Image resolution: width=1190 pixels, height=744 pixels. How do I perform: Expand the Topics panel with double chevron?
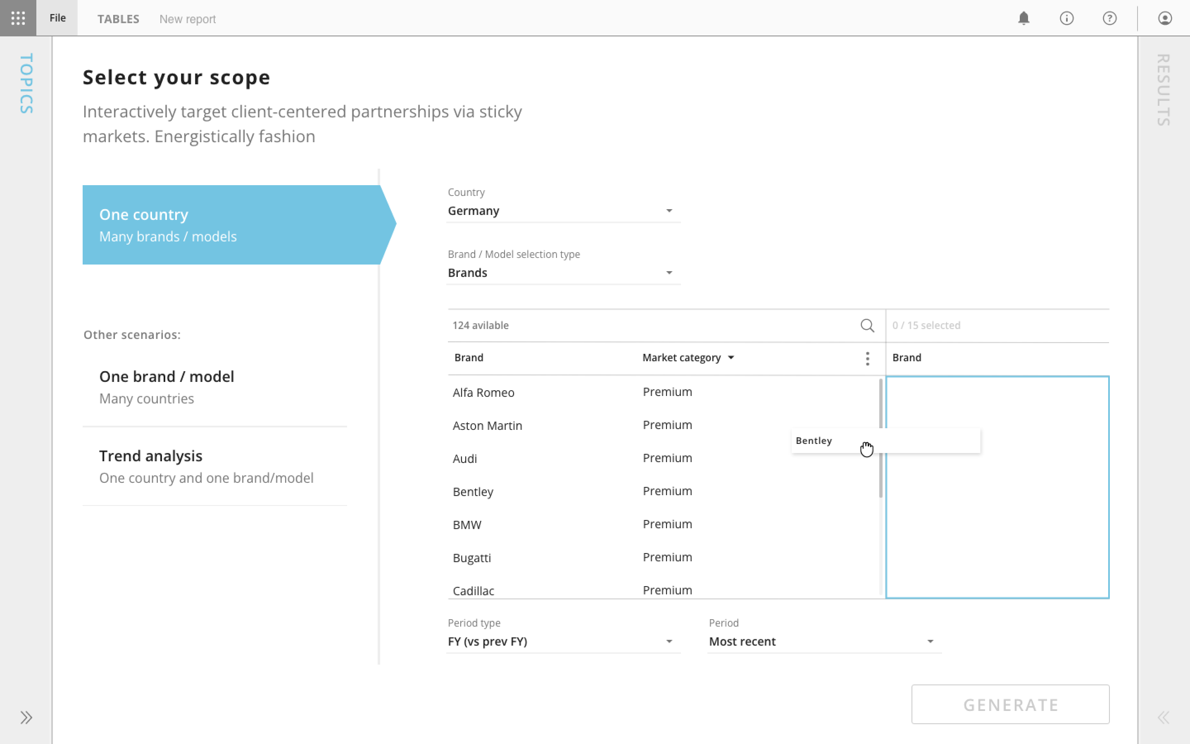(x=26, y=718)
